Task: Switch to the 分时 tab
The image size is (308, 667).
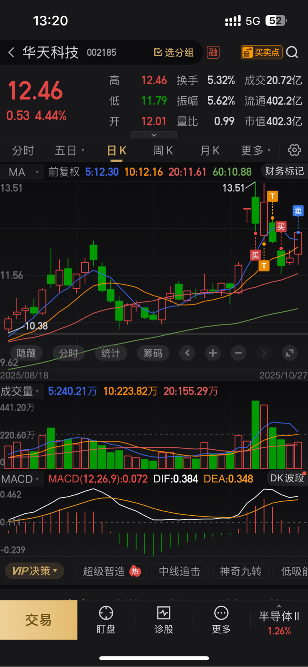Action: click(x=23, y=151)
